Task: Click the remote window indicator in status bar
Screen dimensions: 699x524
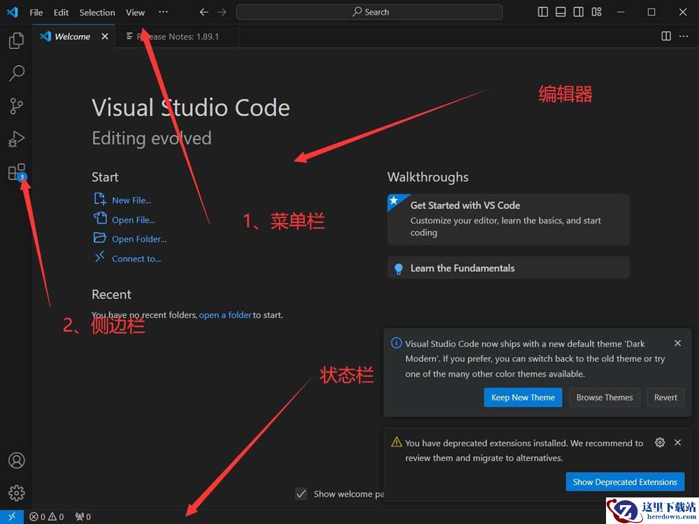Action: tap(12, 516)
